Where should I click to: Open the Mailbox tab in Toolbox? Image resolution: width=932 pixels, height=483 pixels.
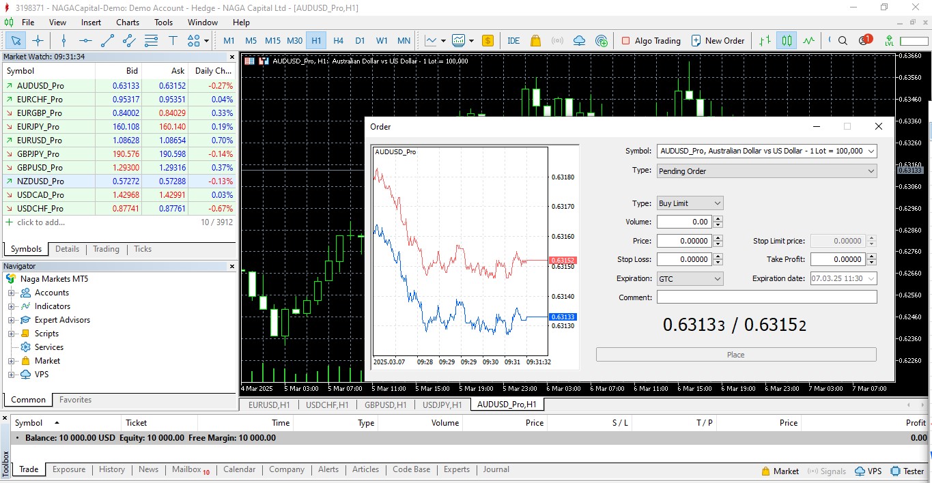190,469
